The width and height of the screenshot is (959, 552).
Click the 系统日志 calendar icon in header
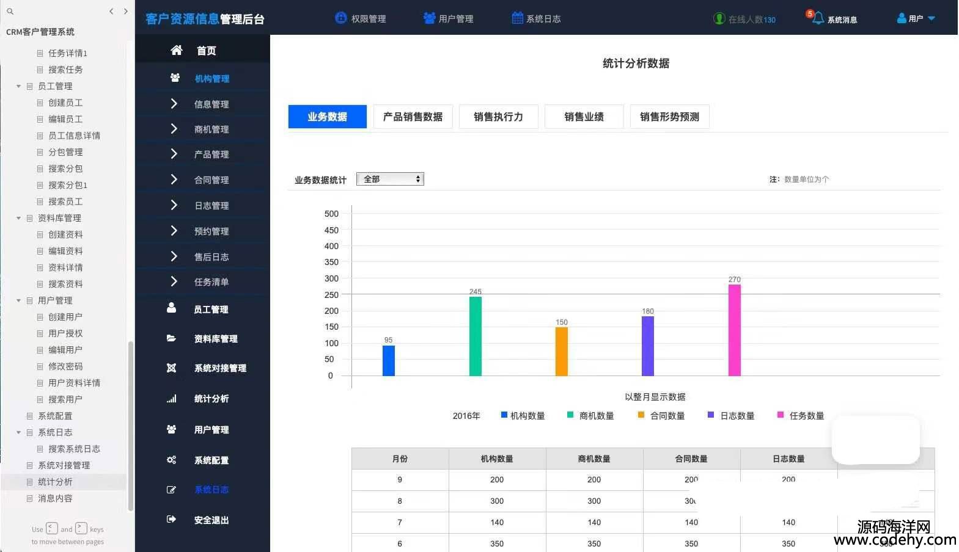coord(517,18)
